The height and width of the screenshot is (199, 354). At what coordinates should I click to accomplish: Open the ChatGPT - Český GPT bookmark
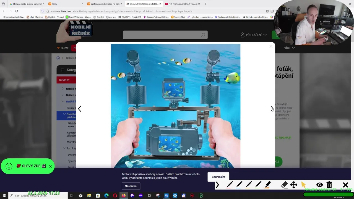click(130, 17)
